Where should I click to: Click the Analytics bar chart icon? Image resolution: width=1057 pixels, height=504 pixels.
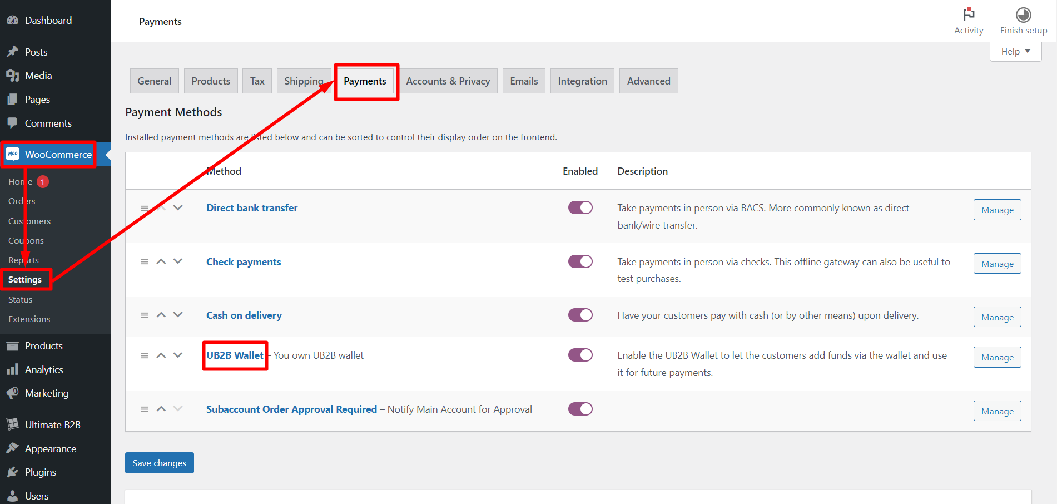[x=12, y=370]
